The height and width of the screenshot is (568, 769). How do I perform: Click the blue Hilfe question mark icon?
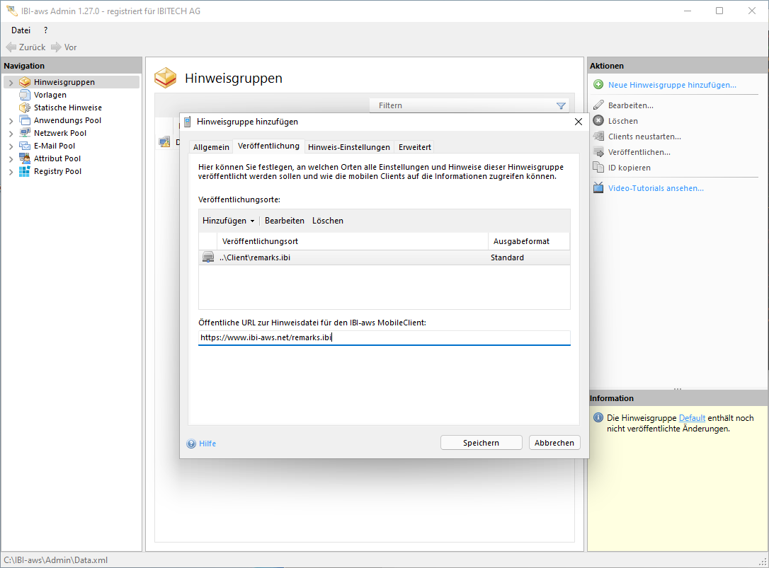point(191,444)
